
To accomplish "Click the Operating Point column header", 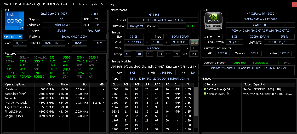I will [x=19, y=84].
